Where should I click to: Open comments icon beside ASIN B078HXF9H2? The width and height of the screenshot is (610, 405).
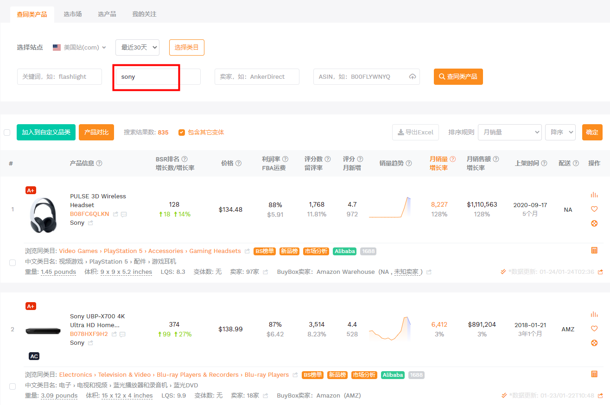pos(122,334)
